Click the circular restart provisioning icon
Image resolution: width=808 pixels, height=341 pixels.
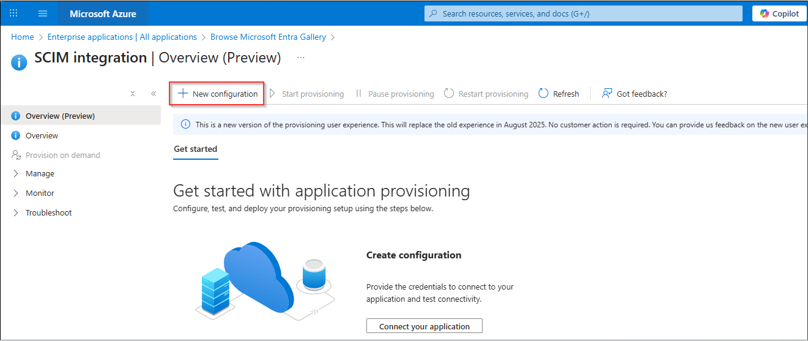coord(449,94)
